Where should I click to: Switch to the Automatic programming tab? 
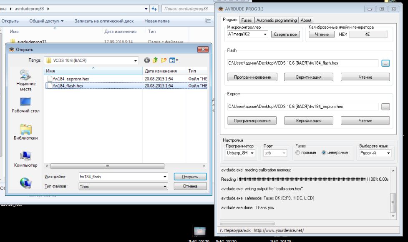276,20
